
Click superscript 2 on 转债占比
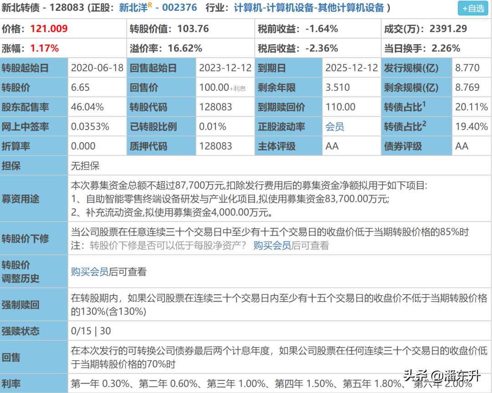[425, 124]
